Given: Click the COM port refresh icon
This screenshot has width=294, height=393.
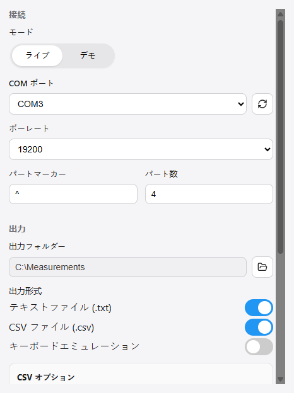Looking at the screenshot, I should (262, 104).
